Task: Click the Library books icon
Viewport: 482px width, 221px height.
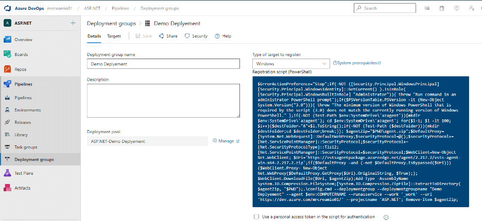Action: click(x=8, y=135)
